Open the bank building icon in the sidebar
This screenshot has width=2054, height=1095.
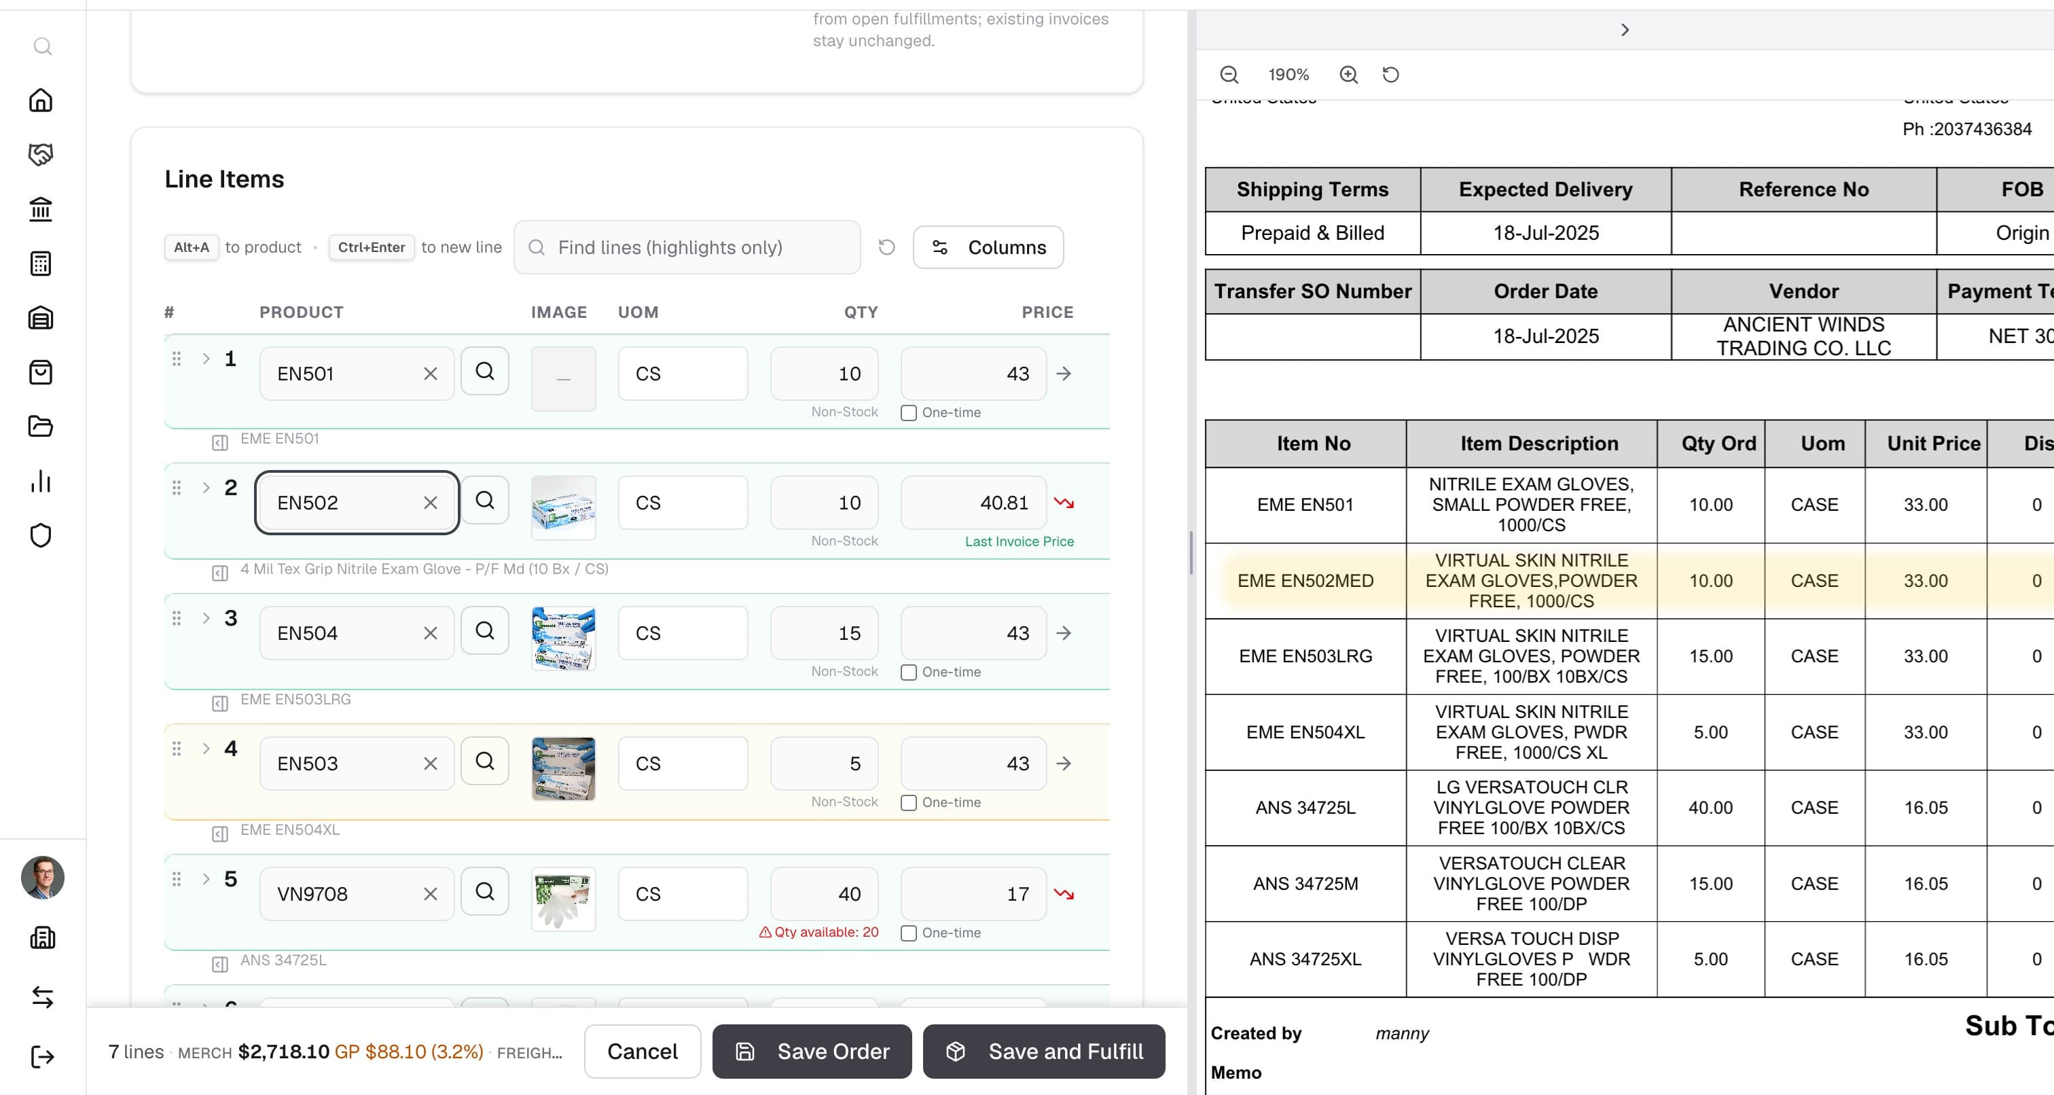pos(41,209)
